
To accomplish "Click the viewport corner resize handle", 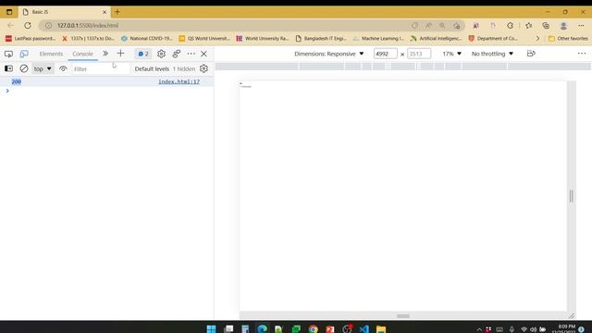I will click(x=572, y=315).
